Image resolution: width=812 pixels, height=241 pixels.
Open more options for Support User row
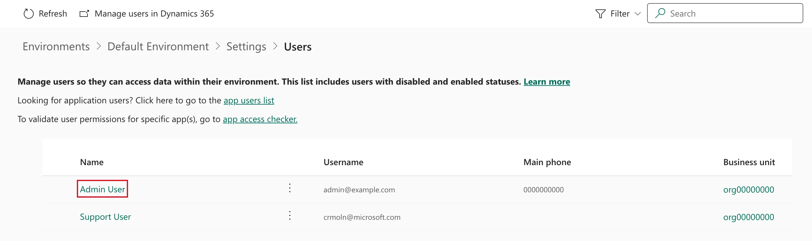[x=290, y=215]
